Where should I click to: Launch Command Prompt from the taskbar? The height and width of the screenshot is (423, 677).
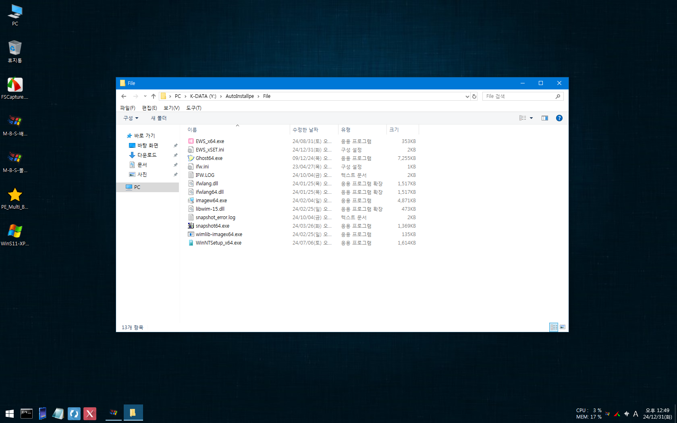pos(27,414)
